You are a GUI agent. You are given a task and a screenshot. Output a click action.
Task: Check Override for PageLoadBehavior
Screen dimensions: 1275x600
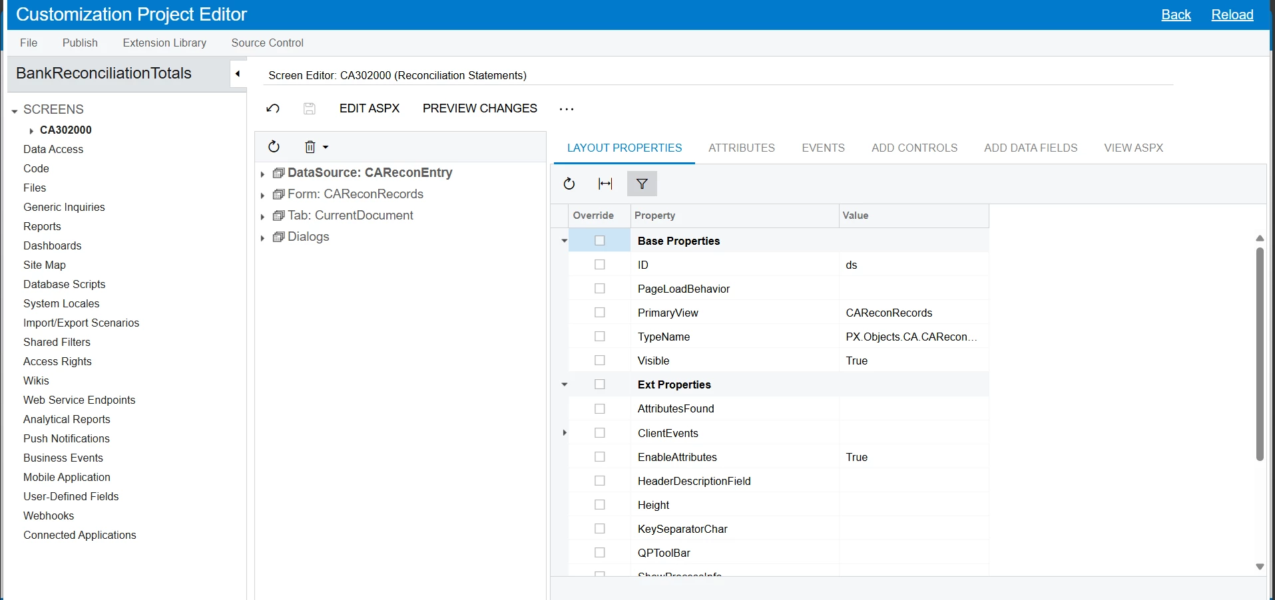pos(600,289)
